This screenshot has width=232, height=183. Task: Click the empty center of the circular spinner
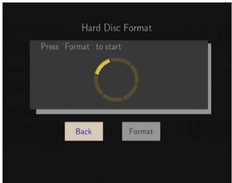pyautogui.click(x=116, y=79)
